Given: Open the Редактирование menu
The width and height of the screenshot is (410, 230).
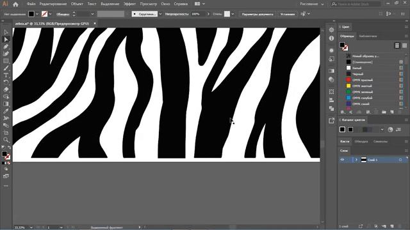Looking at the screenshot, I should 53,4.
